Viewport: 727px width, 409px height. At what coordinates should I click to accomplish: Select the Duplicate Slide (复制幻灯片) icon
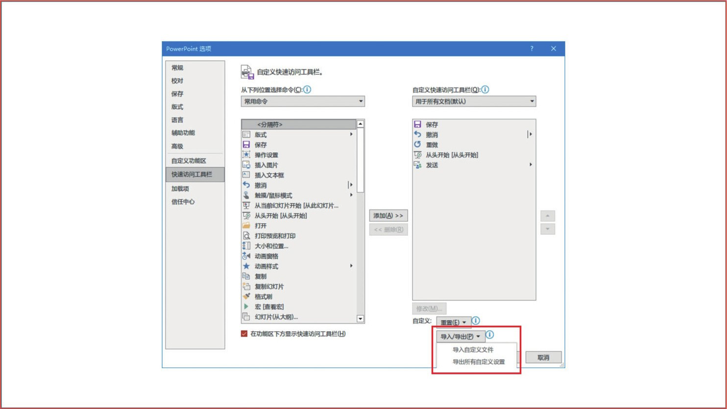click(246, 286)
